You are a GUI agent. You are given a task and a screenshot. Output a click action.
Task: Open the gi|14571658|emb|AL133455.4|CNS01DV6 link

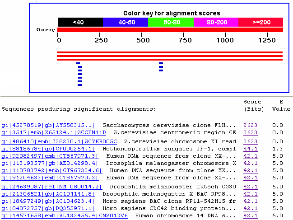pos(65,215)
